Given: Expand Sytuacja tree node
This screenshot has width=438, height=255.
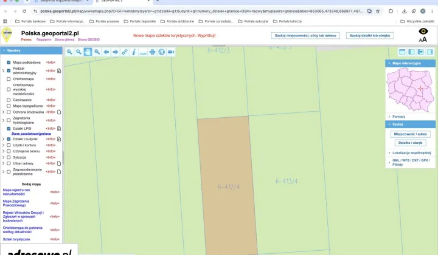Looking at the screenshot, I should point(4,157).
